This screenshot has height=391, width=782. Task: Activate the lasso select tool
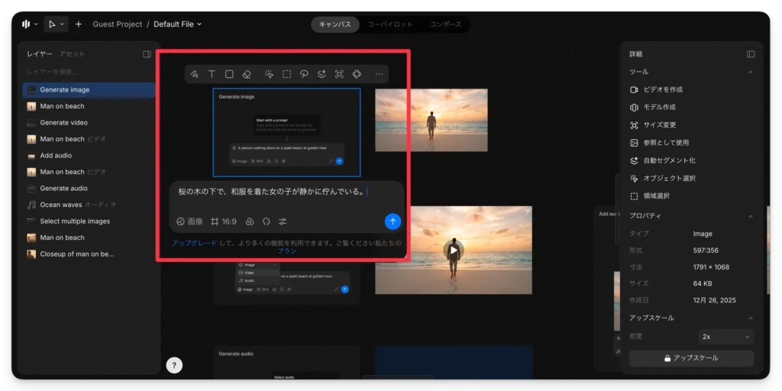point(304,74)
